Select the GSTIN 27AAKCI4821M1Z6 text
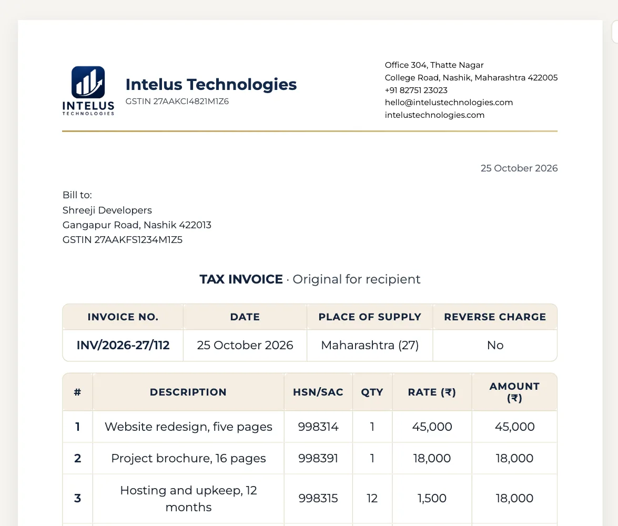This screenshot has height=526, width=618. point(177,102)
